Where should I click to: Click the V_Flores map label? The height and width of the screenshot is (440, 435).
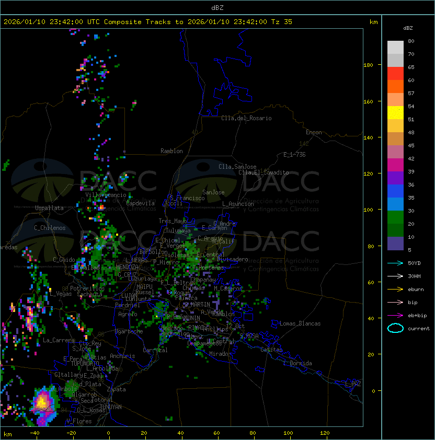point(79,421)
